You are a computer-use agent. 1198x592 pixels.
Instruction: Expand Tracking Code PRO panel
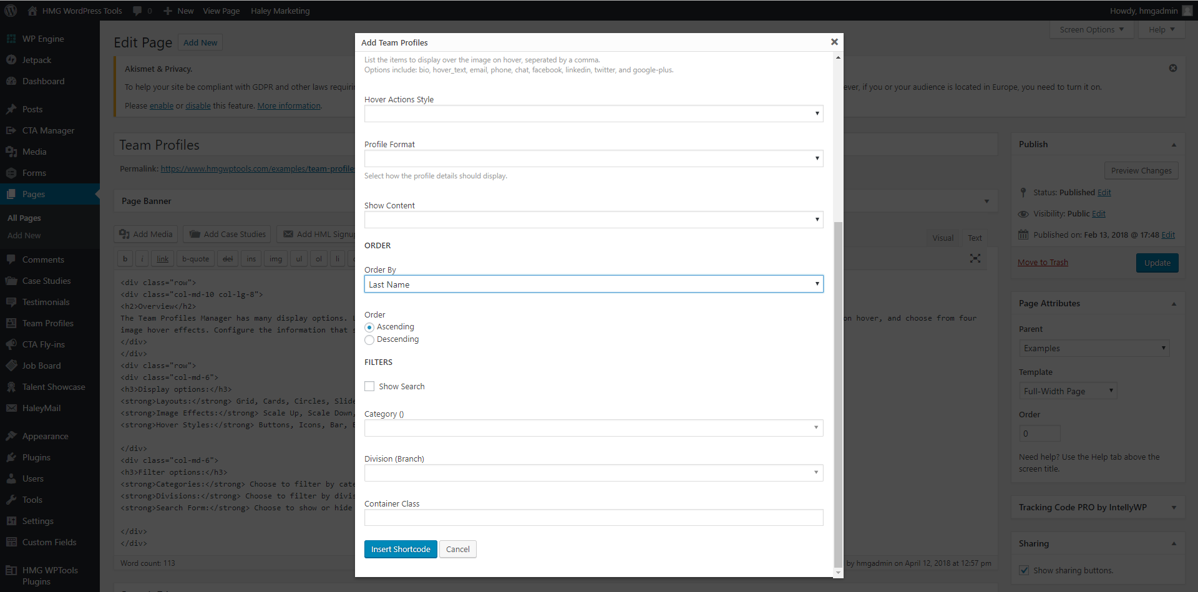1174,507
